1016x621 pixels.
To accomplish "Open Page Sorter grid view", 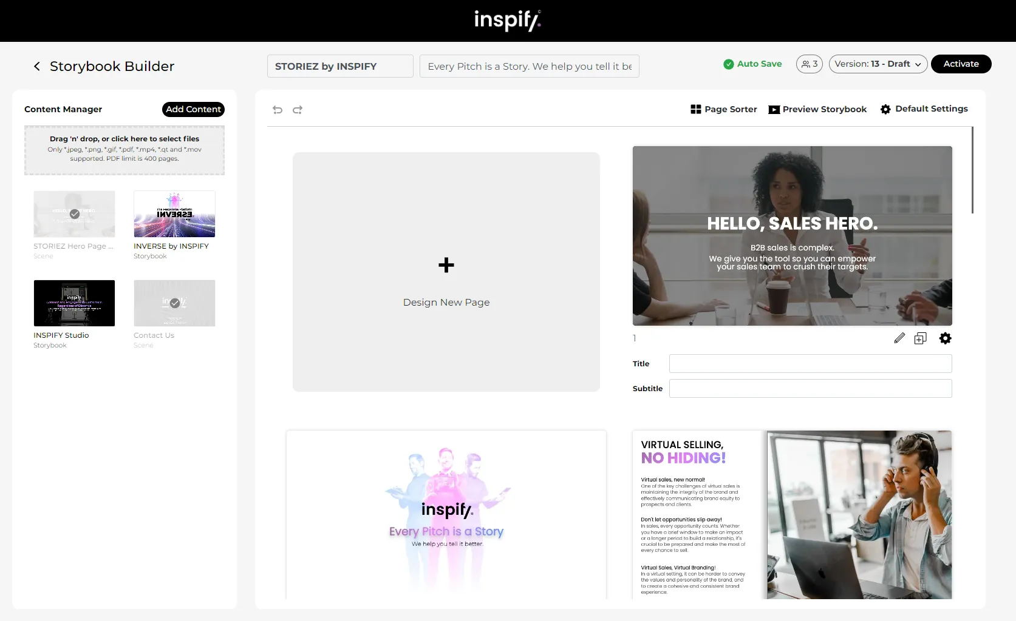I will tap(724, 109).
